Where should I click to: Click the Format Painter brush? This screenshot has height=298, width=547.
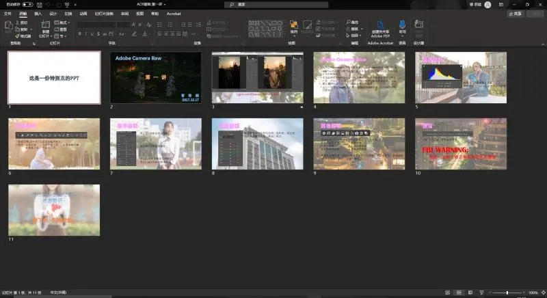point(23,36)
